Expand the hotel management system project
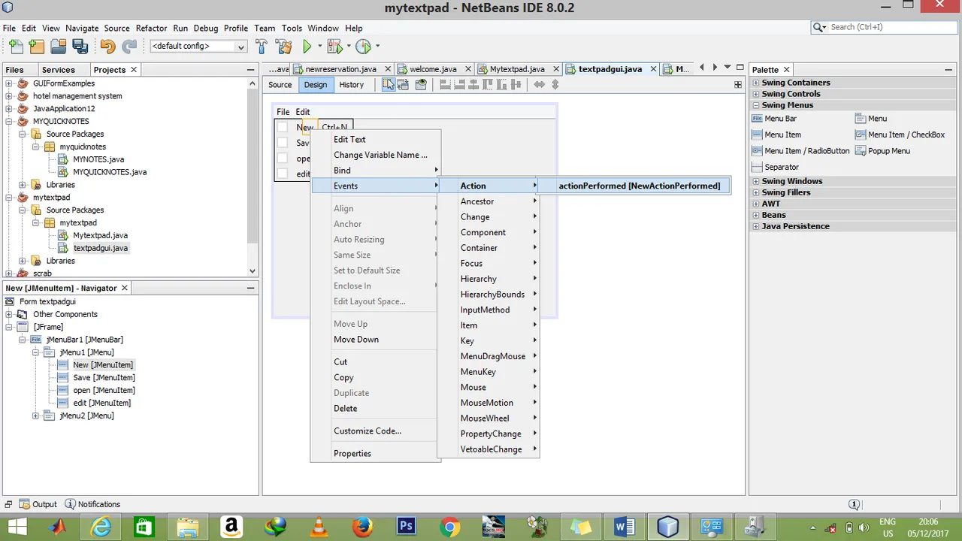The width and height of the screenshot is (962, 541). (x=9, y=96)
